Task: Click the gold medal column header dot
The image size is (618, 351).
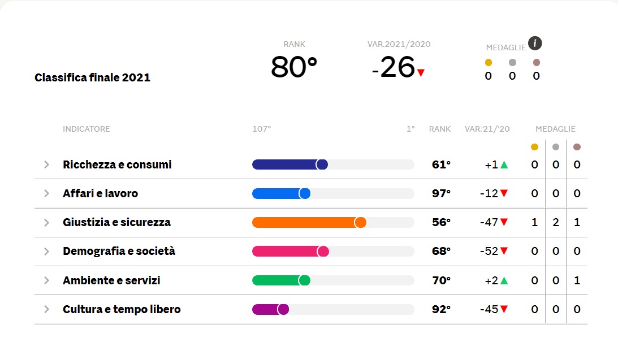Action: 534,147
